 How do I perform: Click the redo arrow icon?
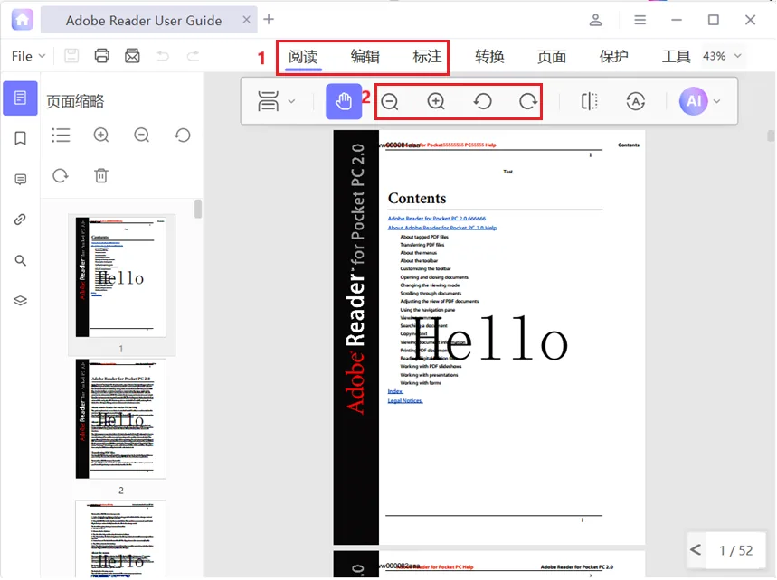point(194,56)
